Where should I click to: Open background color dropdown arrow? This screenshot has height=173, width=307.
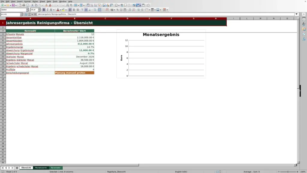pos(66,10)
